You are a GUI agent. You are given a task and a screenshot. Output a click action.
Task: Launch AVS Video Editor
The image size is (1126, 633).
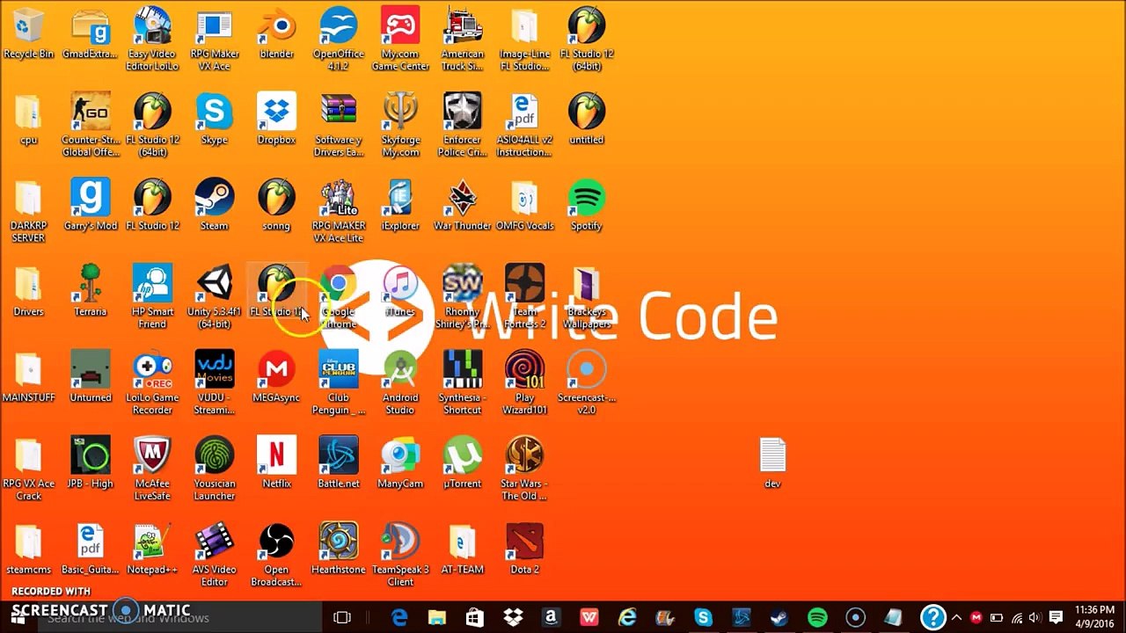click(x=215, y=555)
